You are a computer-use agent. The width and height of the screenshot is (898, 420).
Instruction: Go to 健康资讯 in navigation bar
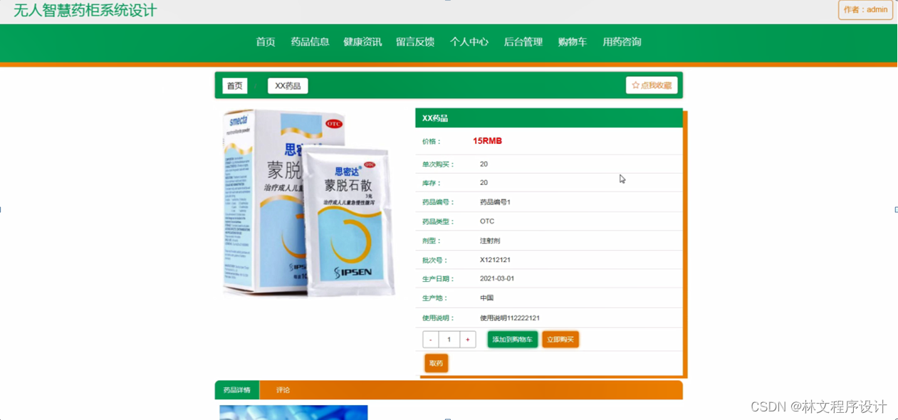(x=362, y=42)
